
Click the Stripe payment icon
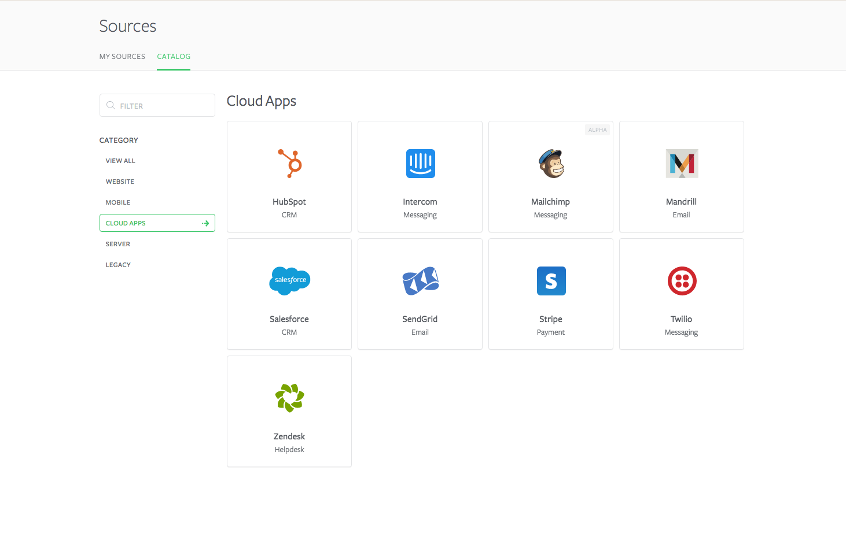tap(551, 281)
